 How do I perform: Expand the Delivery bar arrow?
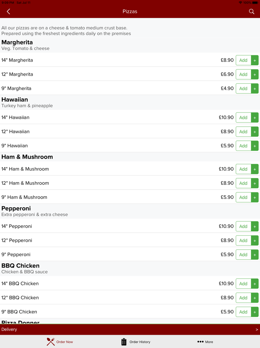point(257,329)
